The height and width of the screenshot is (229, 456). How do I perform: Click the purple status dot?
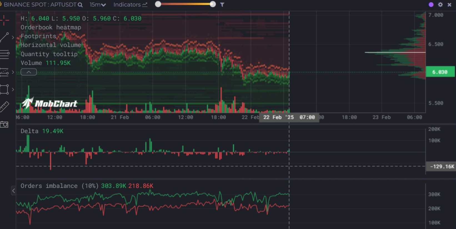(x=431, y=4)
